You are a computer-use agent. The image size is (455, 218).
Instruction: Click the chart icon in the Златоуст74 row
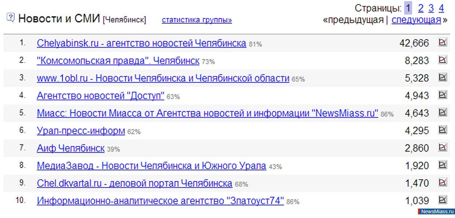click(442, 200)
